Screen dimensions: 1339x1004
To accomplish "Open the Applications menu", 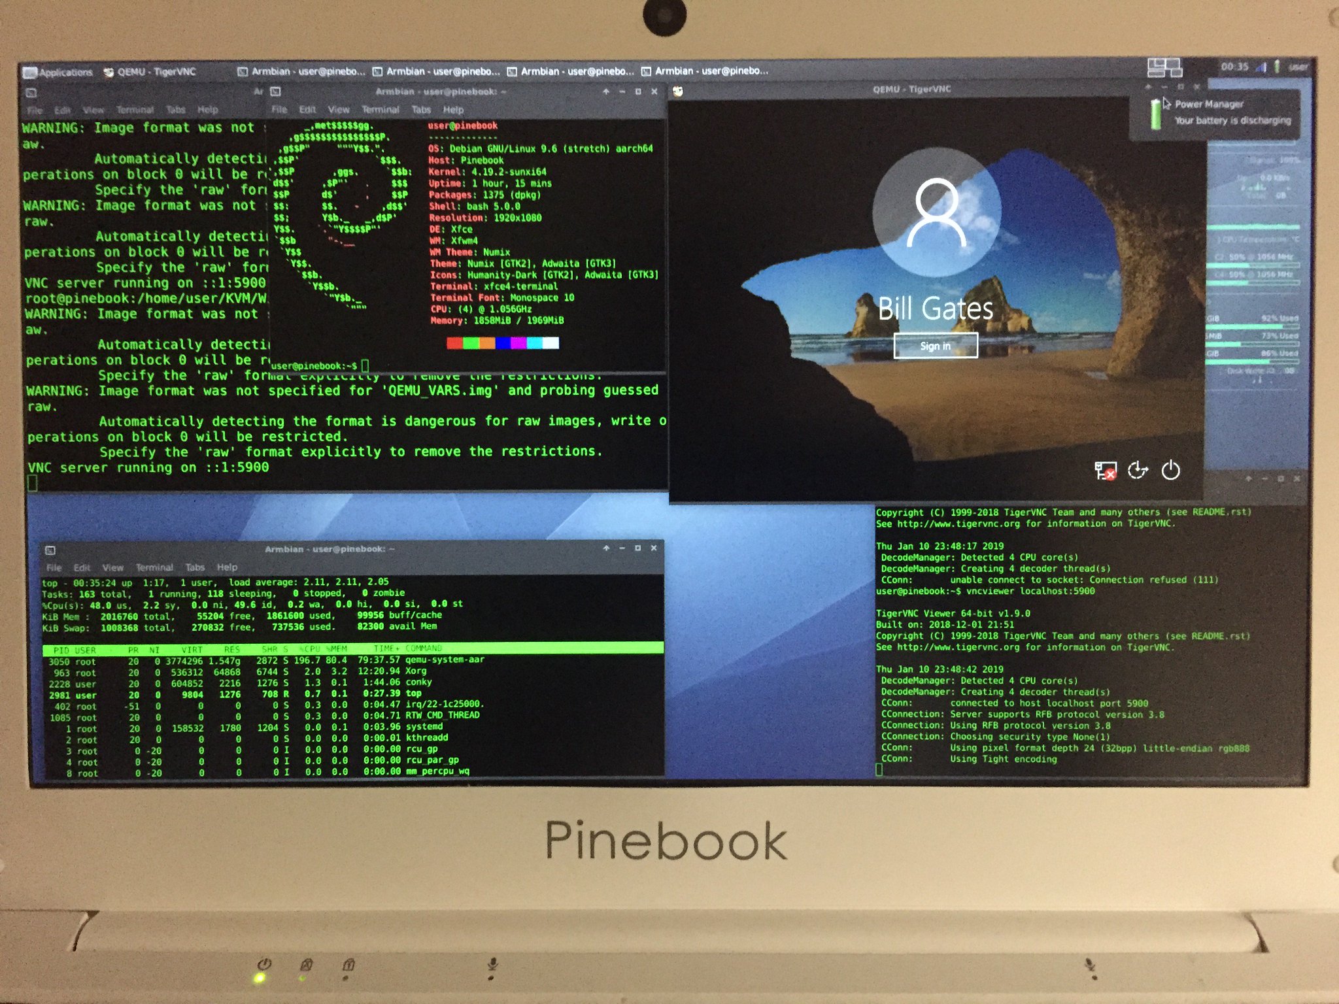I will [x=62, y=72].
